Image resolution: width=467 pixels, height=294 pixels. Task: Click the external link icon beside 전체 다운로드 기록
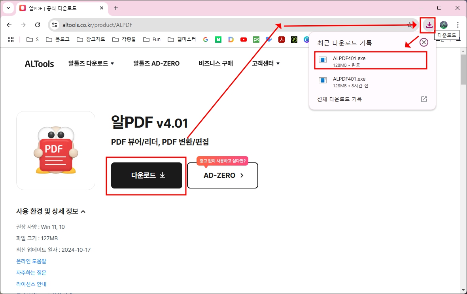(x=424, y=99)
